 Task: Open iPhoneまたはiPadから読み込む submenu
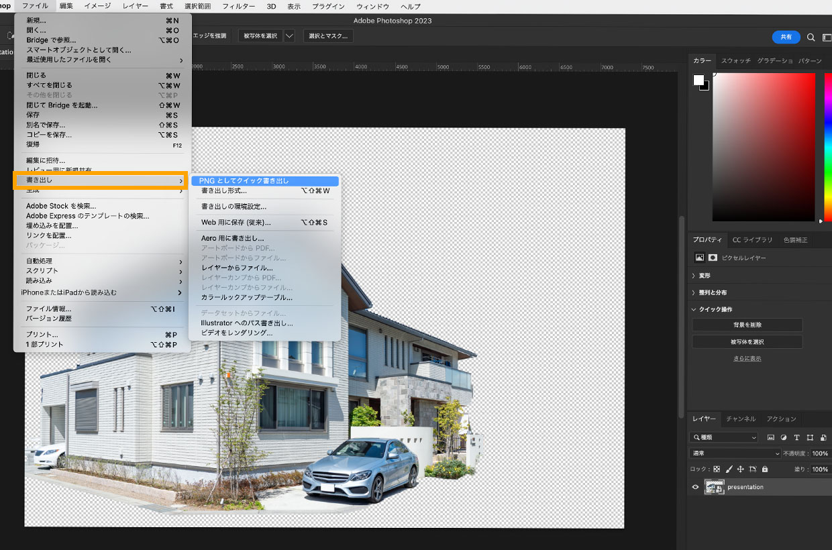tap(103, 292)
